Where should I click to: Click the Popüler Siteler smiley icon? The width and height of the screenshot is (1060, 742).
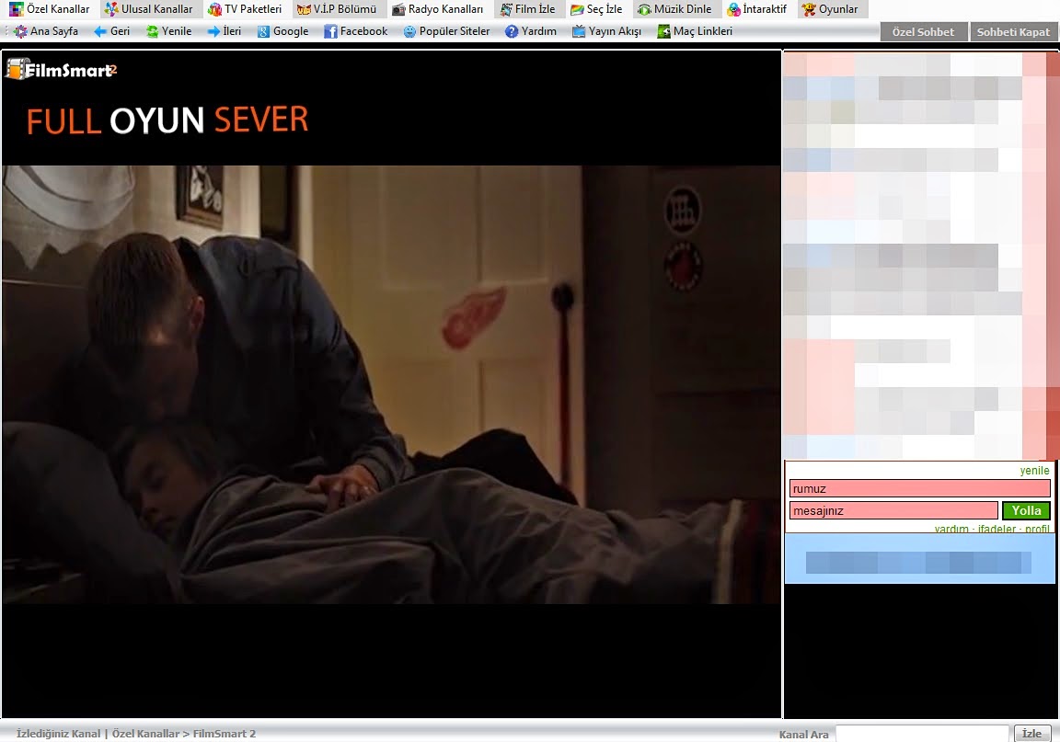[409, 32]
